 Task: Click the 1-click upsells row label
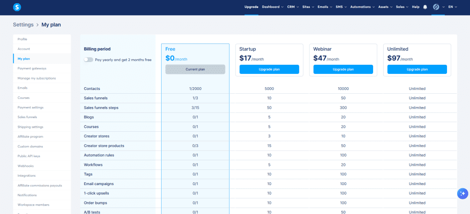[x=97, y=193]
